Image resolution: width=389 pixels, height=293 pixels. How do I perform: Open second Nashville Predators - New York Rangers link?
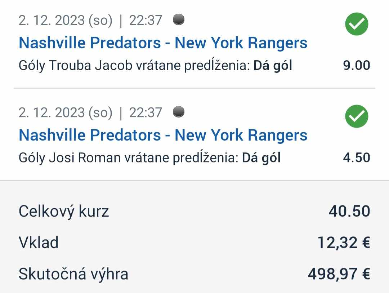[163, 135]
